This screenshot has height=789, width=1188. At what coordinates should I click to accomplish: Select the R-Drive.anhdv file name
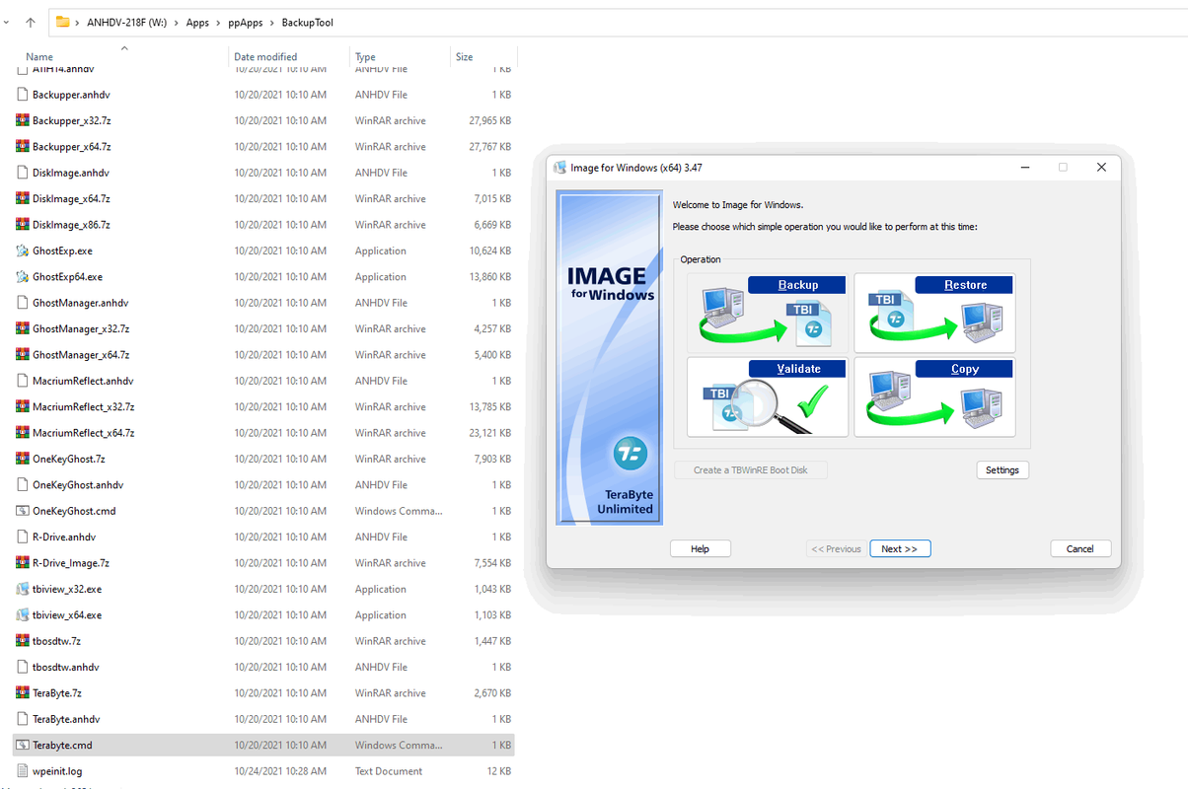pos(64,538)
